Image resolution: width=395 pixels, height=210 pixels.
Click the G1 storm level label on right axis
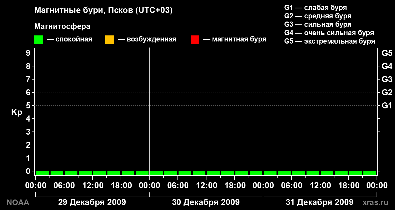(x=387, y=106)
